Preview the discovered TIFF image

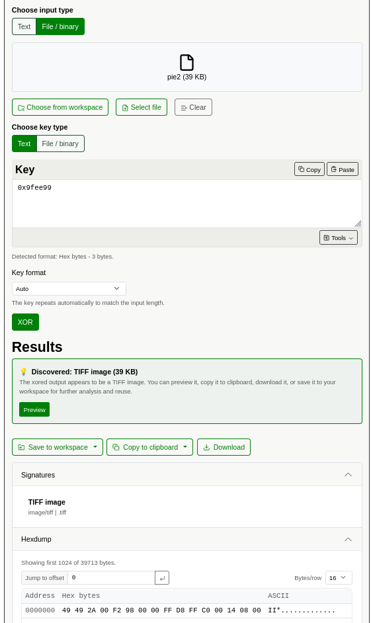(34, 409)
